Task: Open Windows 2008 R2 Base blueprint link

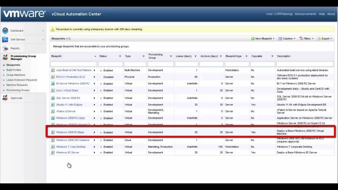Action: pyautogui.click(x=70, y=132)
